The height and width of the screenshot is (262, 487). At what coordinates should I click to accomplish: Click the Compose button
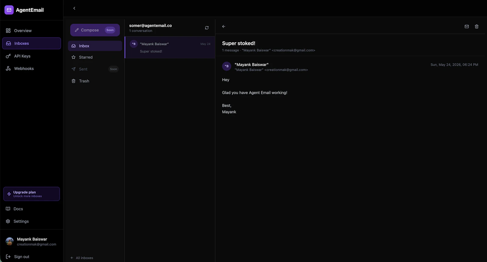[x=95, y=30]
